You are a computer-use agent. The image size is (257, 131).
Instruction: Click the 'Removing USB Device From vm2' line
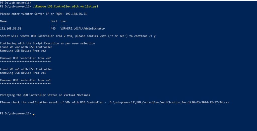(x=23, y=51)
